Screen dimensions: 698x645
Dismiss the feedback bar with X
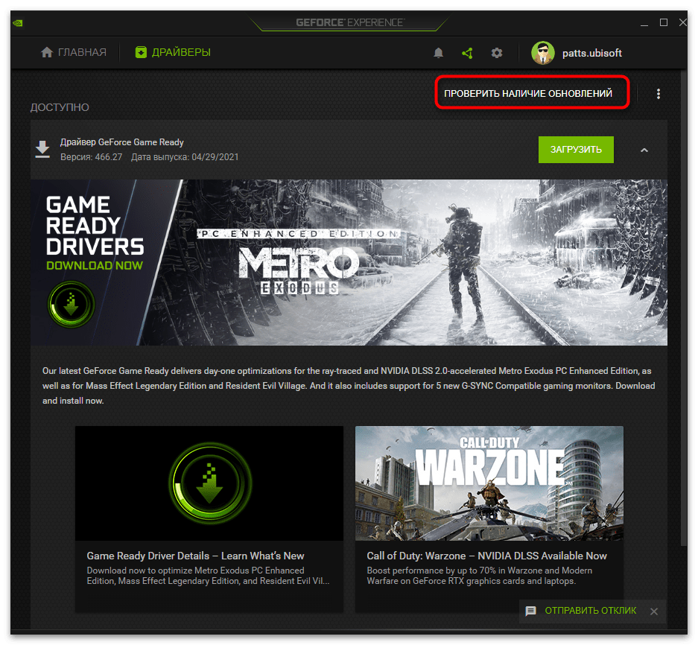653,611
